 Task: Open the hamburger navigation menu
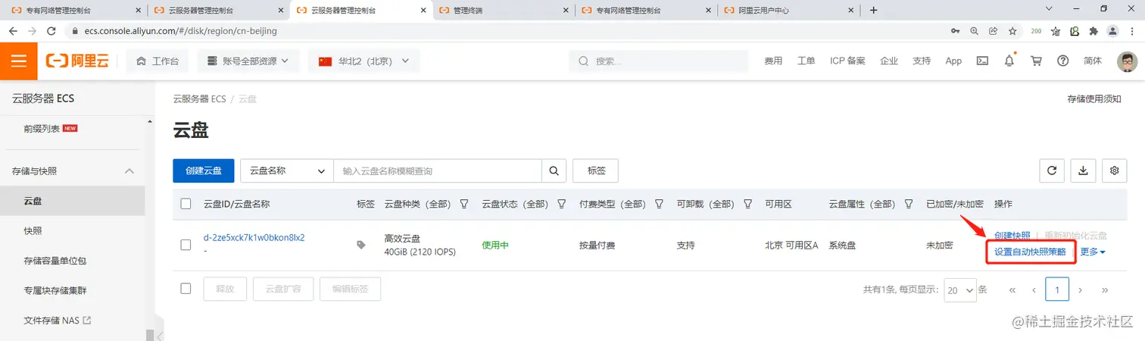[x=19, y=61]
